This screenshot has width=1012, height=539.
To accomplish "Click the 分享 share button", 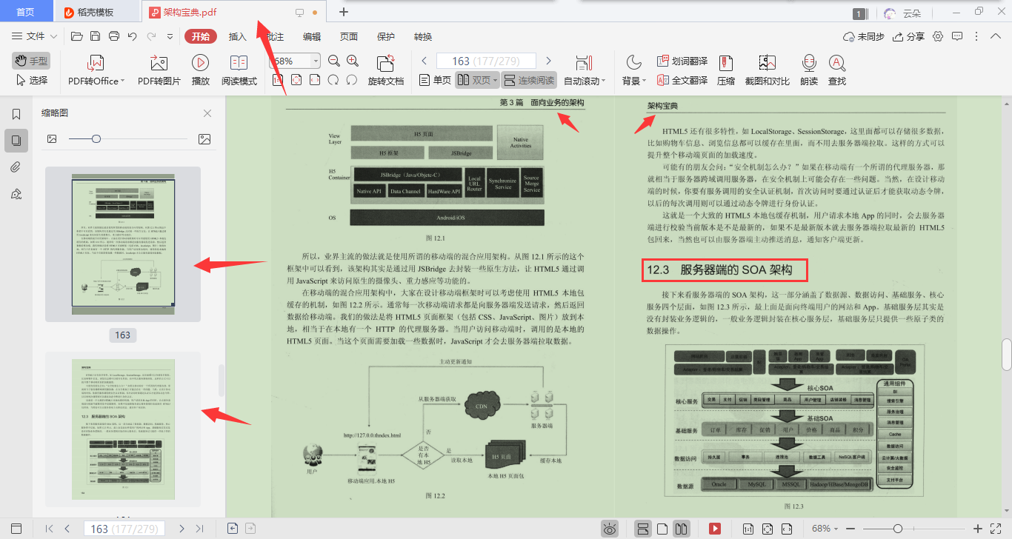I will tap(909, 36).
